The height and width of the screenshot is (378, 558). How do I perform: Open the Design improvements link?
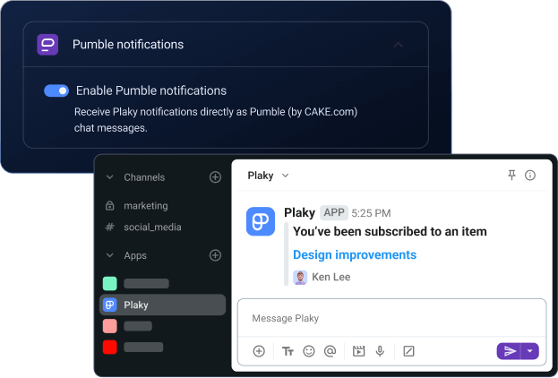pyautogui.click(x=355, y=254)
